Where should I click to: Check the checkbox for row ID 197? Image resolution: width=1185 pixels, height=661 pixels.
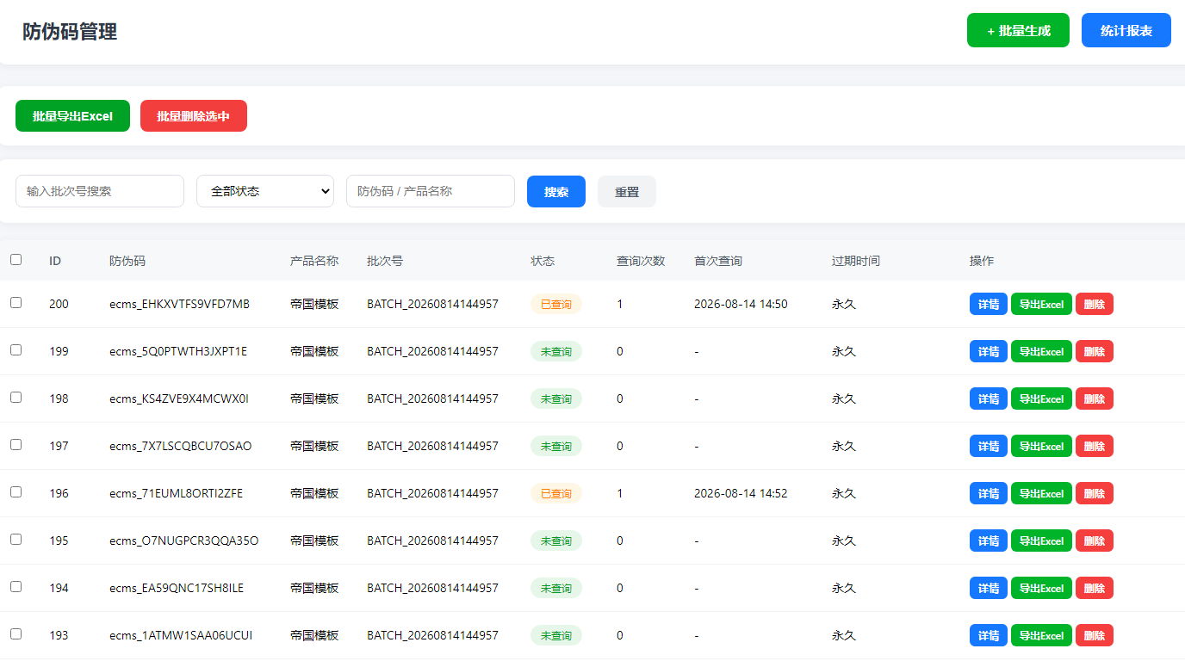pos(16,445)
